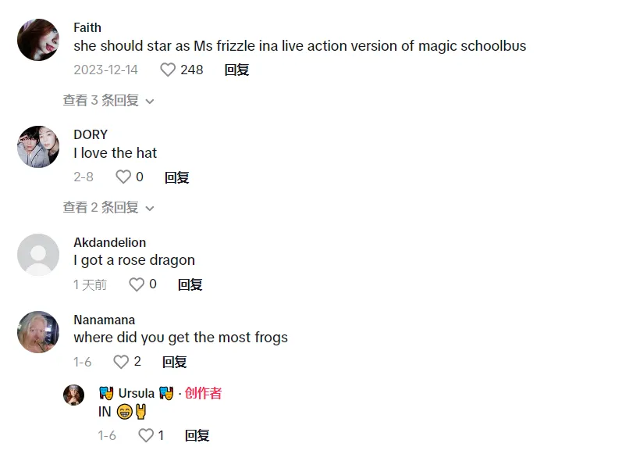Image resolution: width=622 pixels, height=454 pixels.
Task: Open the Ursula username link
Action: [136, 393]
